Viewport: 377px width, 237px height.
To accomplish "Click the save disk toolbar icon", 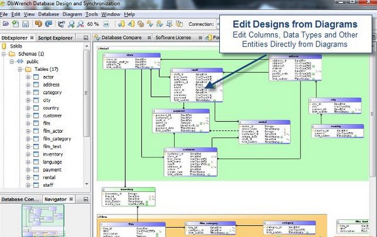I will pyautogui.click(x=26, y=24).
